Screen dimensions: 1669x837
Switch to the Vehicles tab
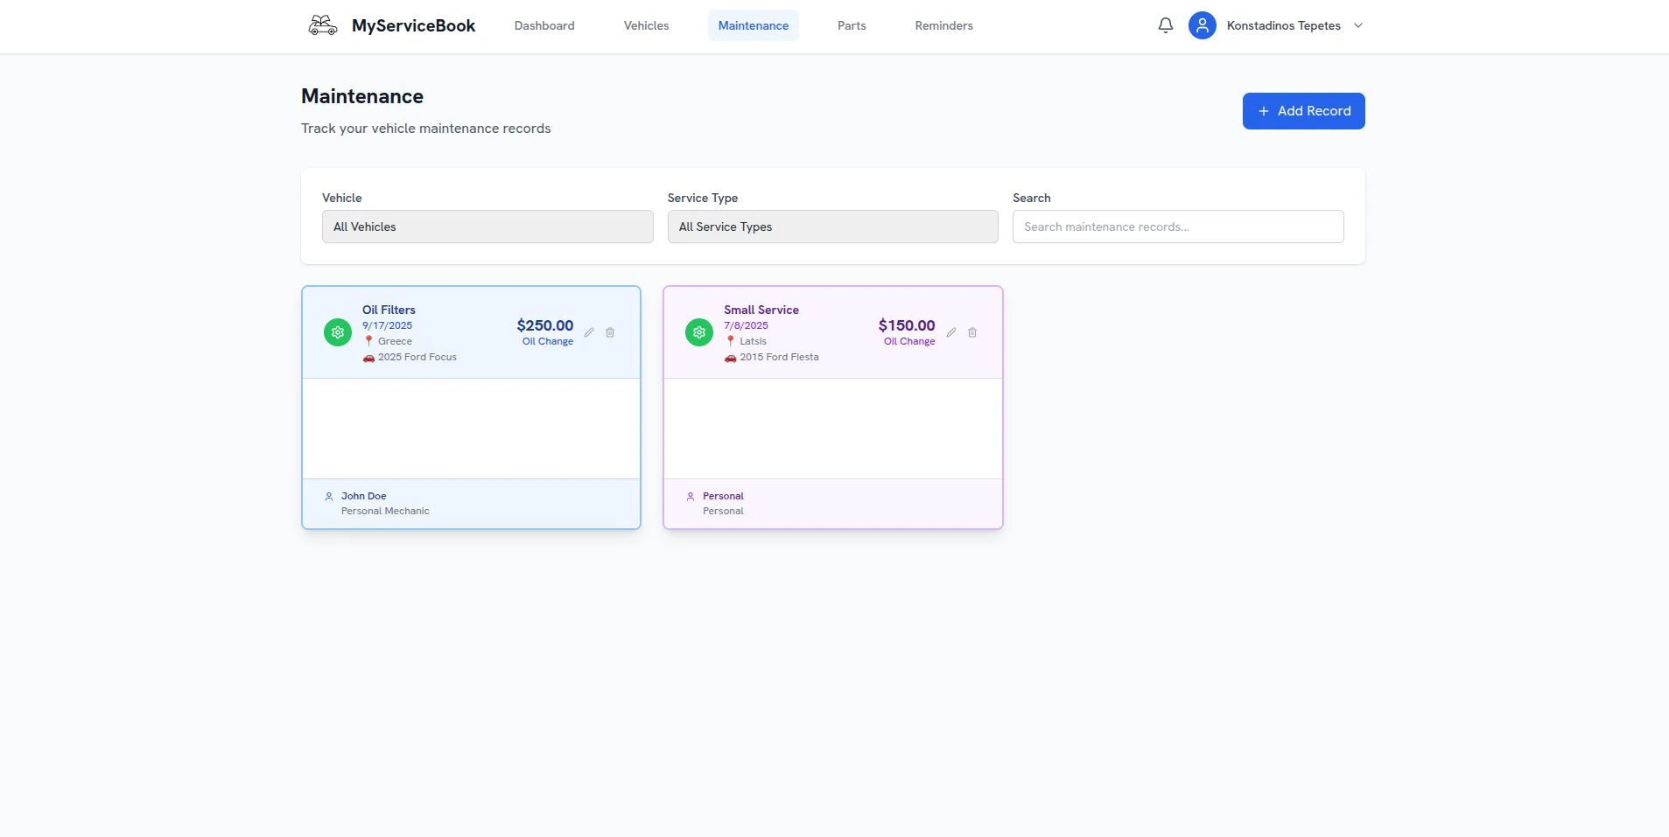coord(646,25)
